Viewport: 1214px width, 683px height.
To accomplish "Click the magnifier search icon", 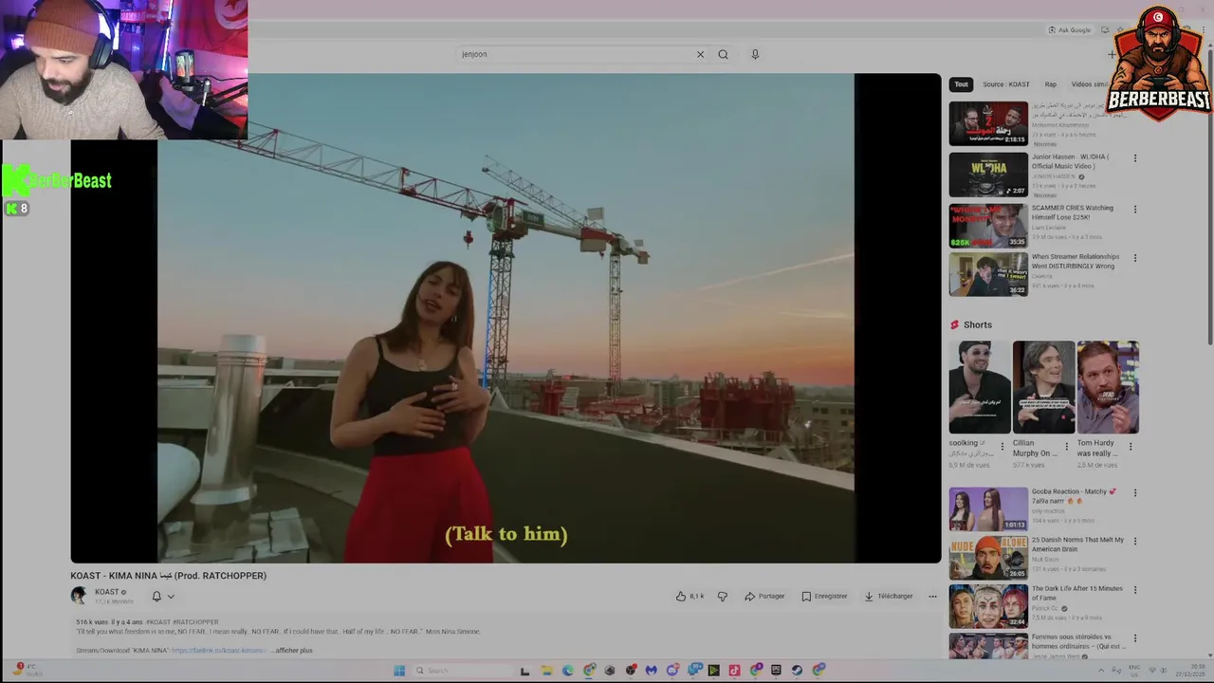I will click(723, 54).
